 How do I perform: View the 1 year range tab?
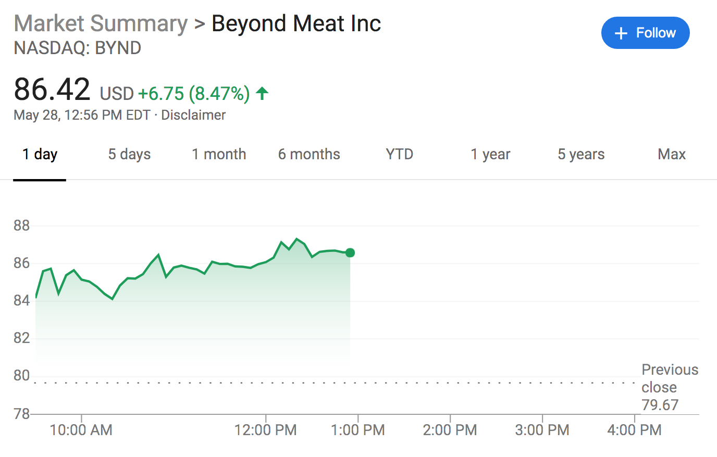[x=490, y=154]
